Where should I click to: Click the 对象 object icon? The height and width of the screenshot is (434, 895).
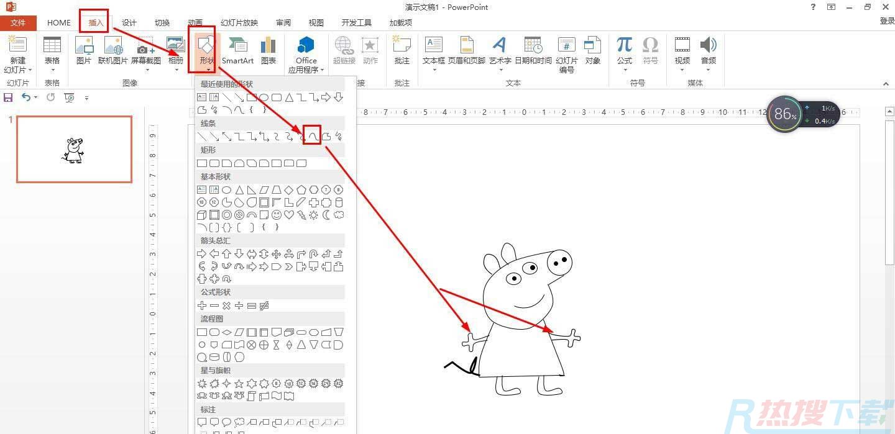click(592, 50)
